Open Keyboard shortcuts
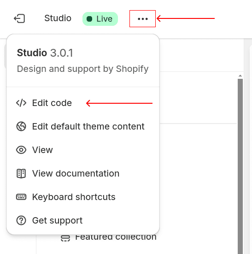The image size is (252, 254). coord(83,197)
